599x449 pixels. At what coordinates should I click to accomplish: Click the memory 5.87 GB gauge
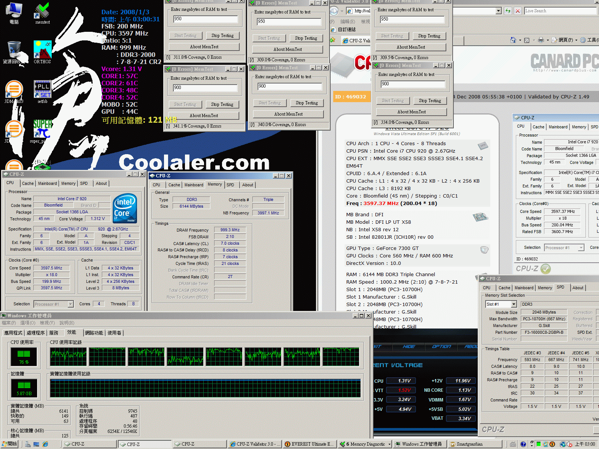pyautogui.click(x=24, y=388)
